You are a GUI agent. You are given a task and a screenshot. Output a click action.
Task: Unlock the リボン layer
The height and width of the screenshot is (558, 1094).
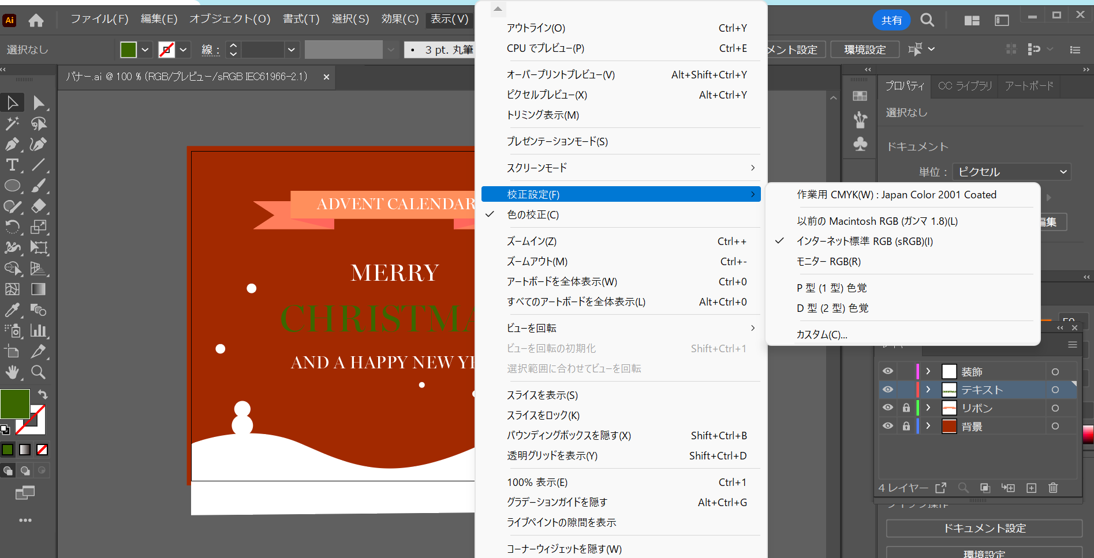click(906, 408)
